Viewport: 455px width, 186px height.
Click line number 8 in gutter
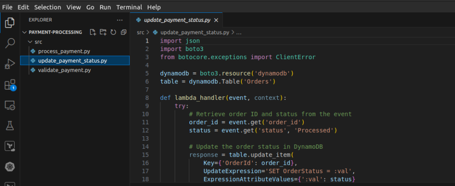click(x=147, y=98)
